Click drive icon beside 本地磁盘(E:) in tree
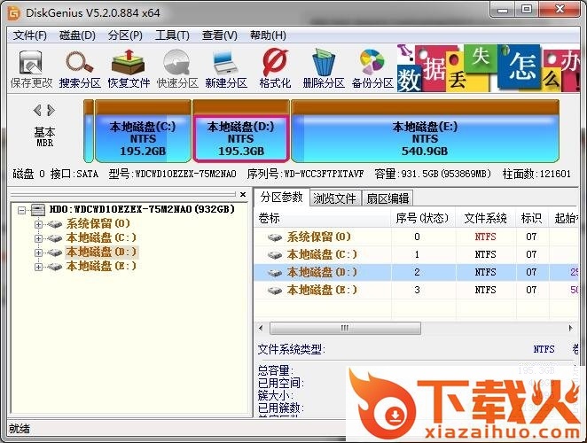 tap(54, 267)
